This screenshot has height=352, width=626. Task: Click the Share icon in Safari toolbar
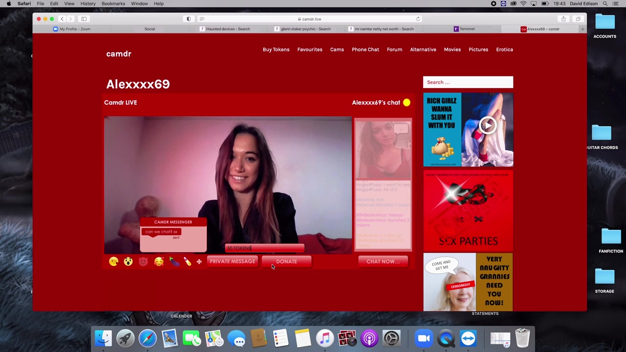click(563, 19)
